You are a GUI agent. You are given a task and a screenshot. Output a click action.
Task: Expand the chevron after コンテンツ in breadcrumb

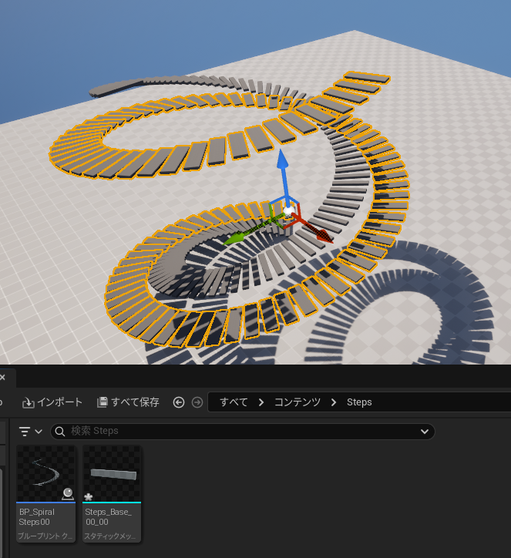coord(334,402)
